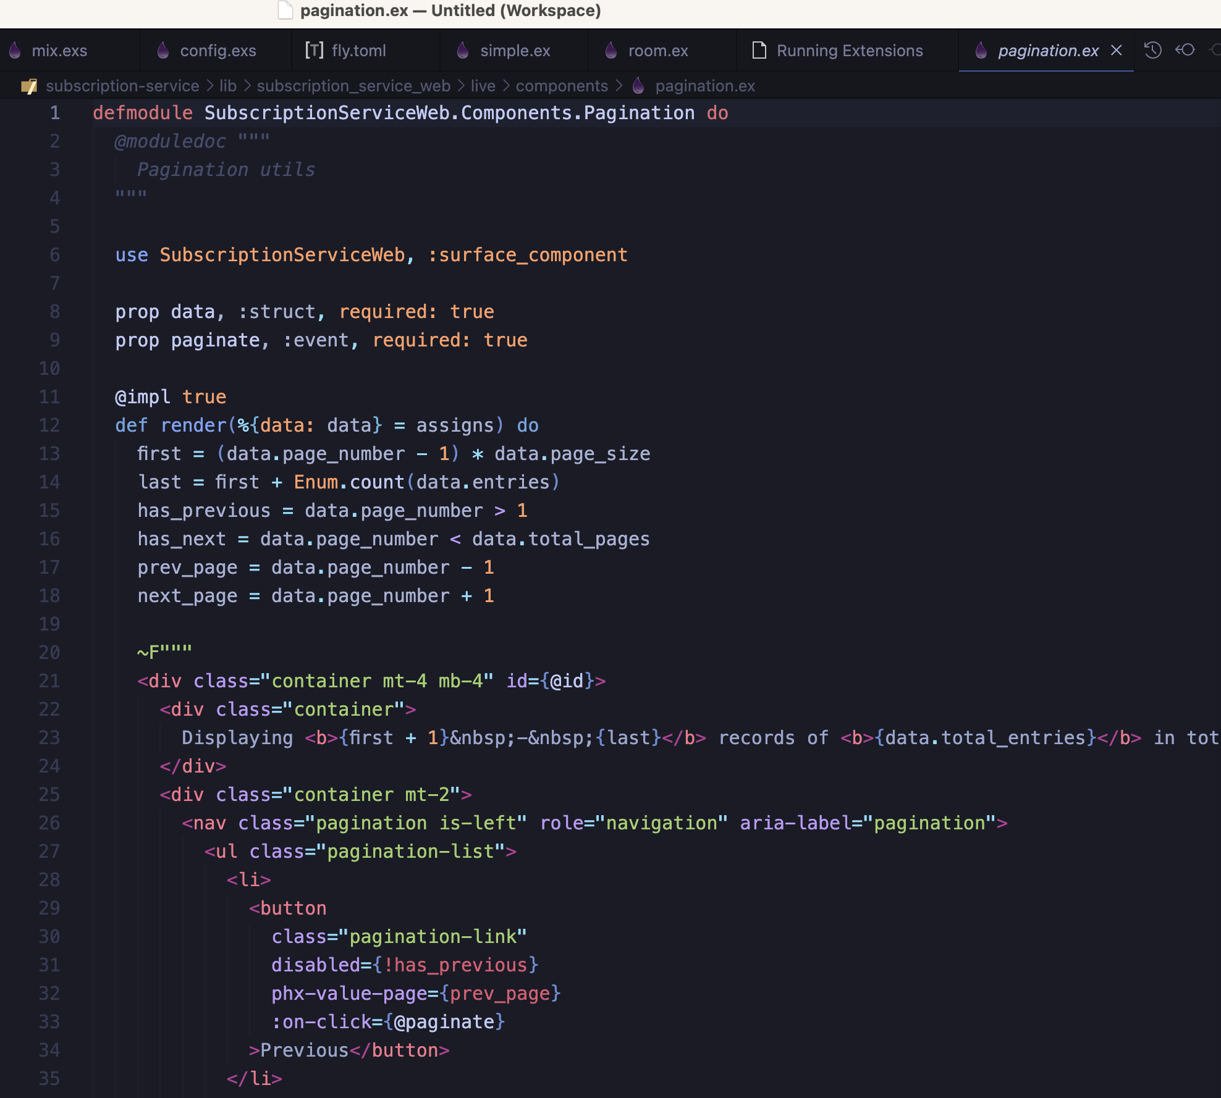Click the Elixir icon beside config.exs
The height and width of the screenshot is (1098, 1221).
[x=163, y=50]
